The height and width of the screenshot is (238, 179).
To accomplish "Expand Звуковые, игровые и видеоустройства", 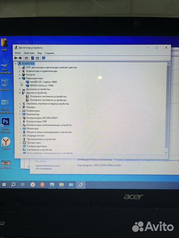I will point(20,104).
